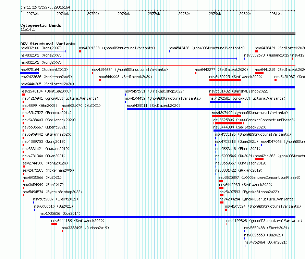Screen dimensions: 305x259
Task: Select nsv5659488 (Ebert2021) label
Action: click(267, 228)
